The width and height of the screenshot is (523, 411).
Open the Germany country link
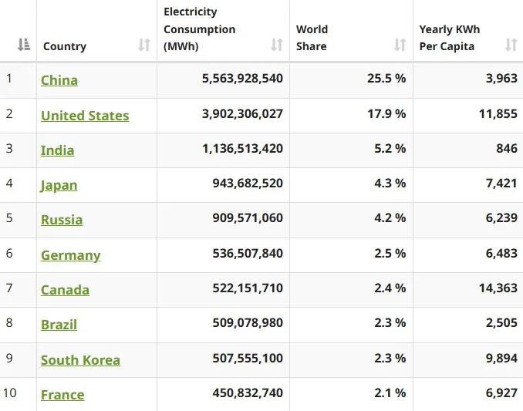(x=71, y=255)
